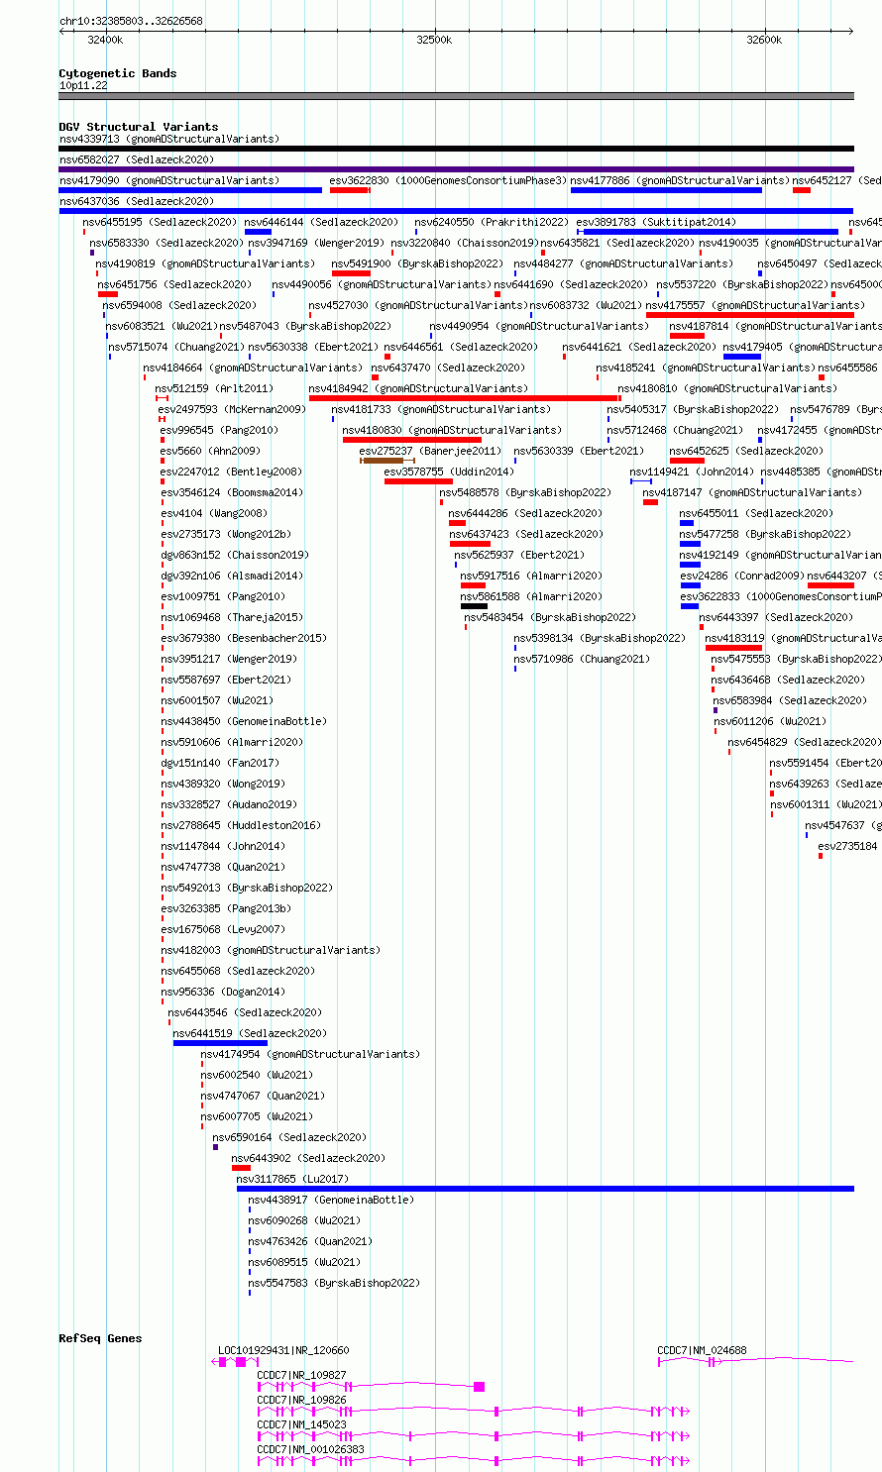Click the RefSeq Genes track title

pos(100,1338)
